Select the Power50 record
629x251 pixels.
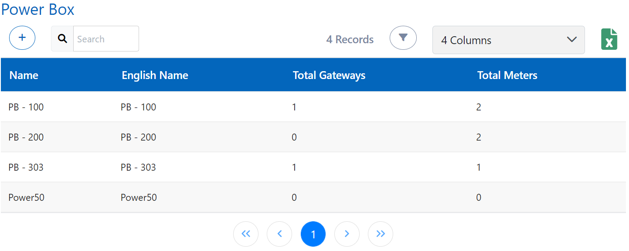26,197
